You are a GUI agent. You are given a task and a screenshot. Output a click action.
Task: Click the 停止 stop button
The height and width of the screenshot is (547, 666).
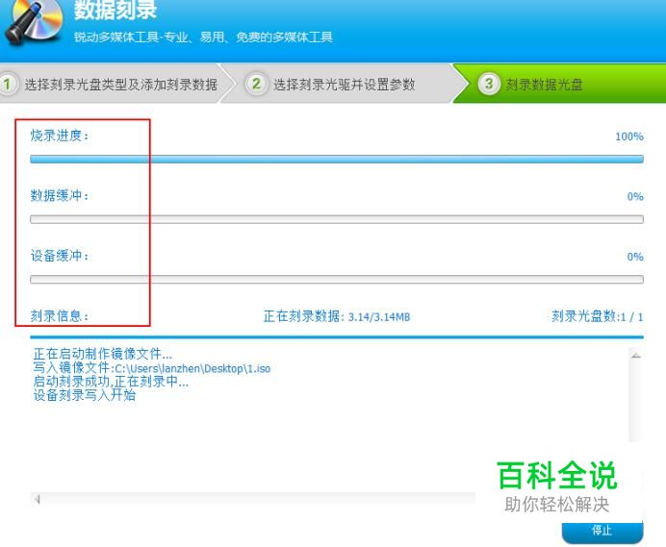point(602,531)
